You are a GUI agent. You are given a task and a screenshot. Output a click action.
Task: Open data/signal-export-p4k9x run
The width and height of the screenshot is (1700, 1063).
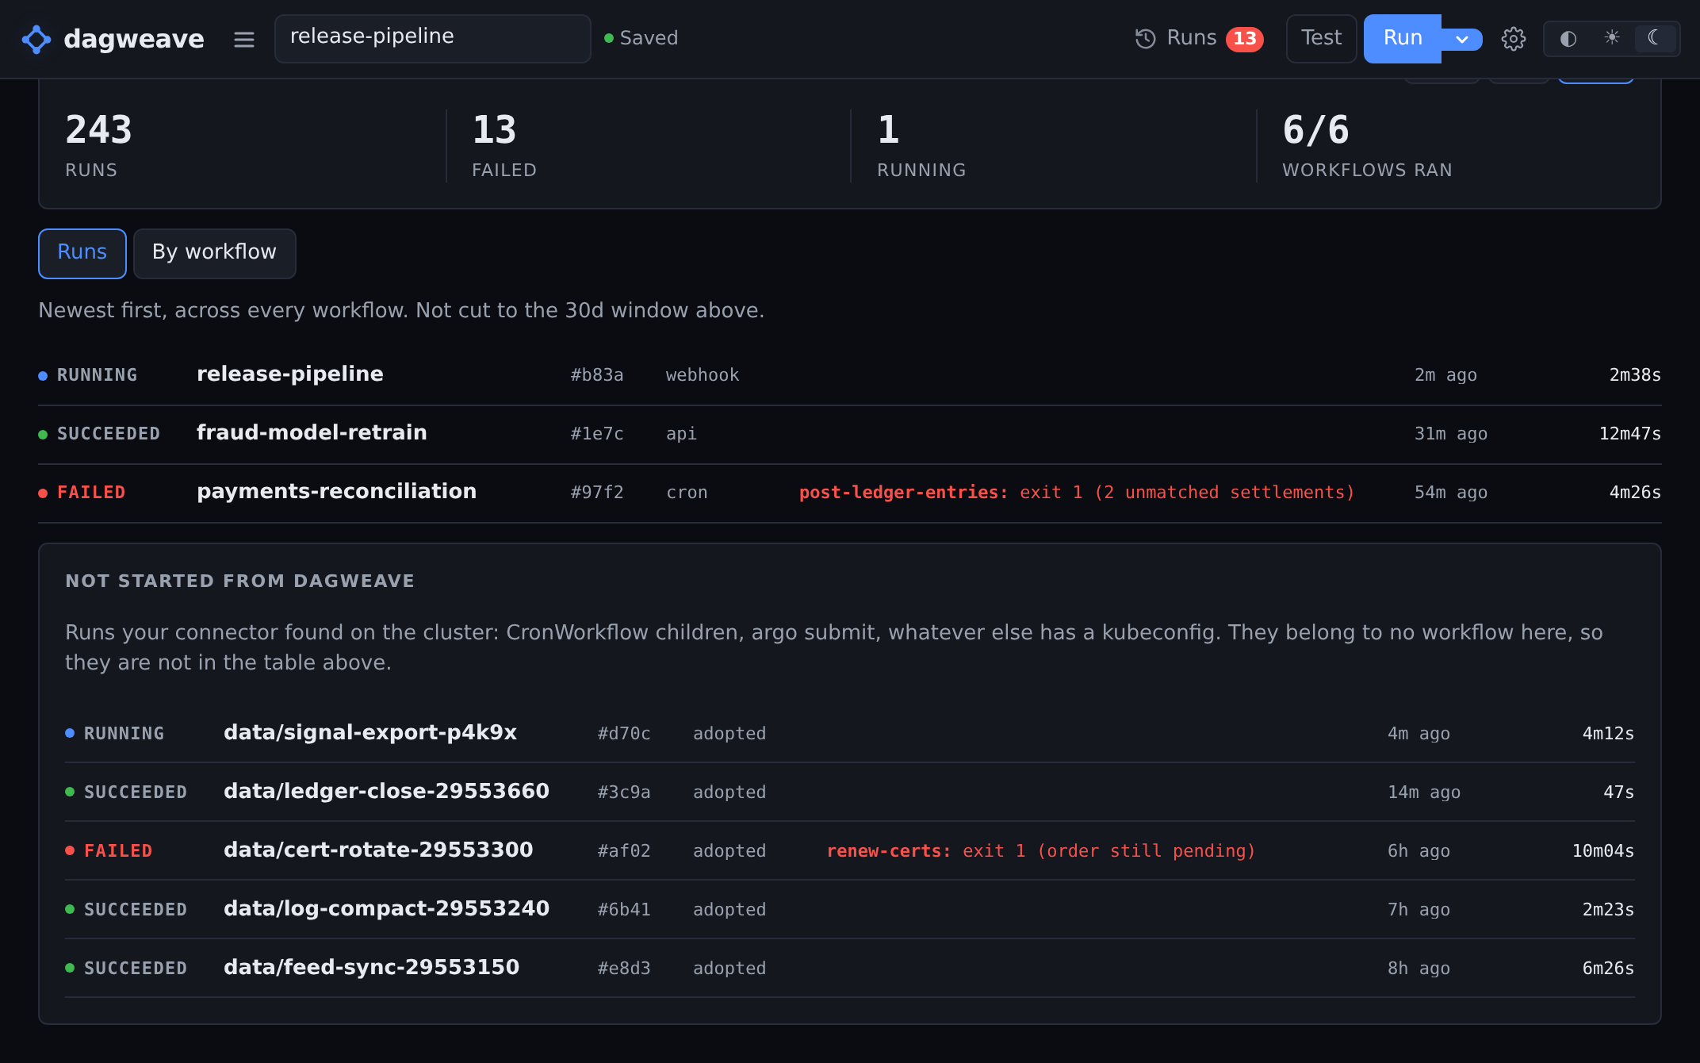point(850,734)
